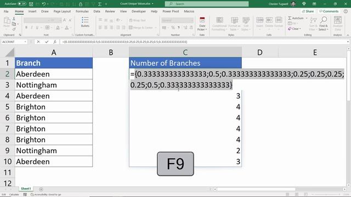Screen dimensions: 351x197
Task: Click the Share button
Action: point(308,11)
